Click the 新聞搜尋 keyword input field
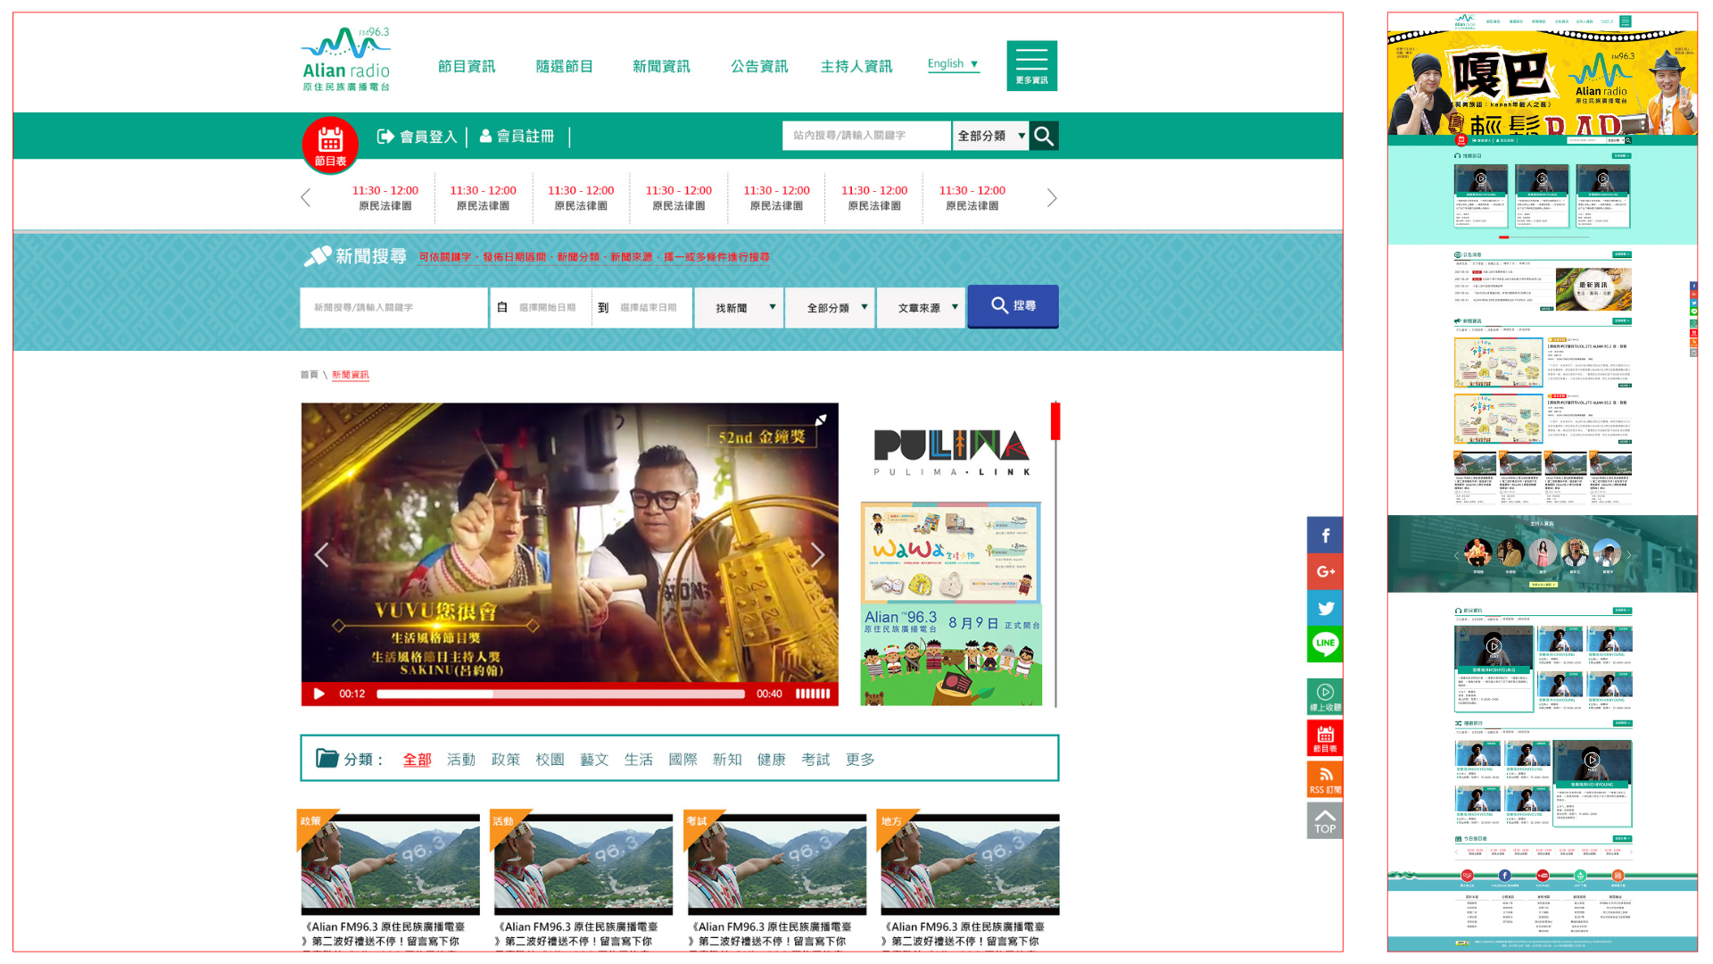This screenshot has height=964, width=1713. [x=393, y=308]
